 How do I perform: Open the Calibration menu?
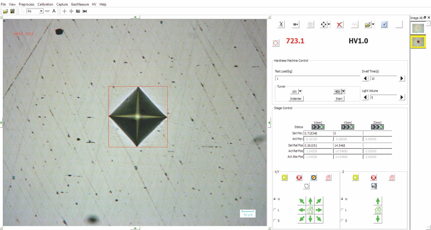[45, 4]
